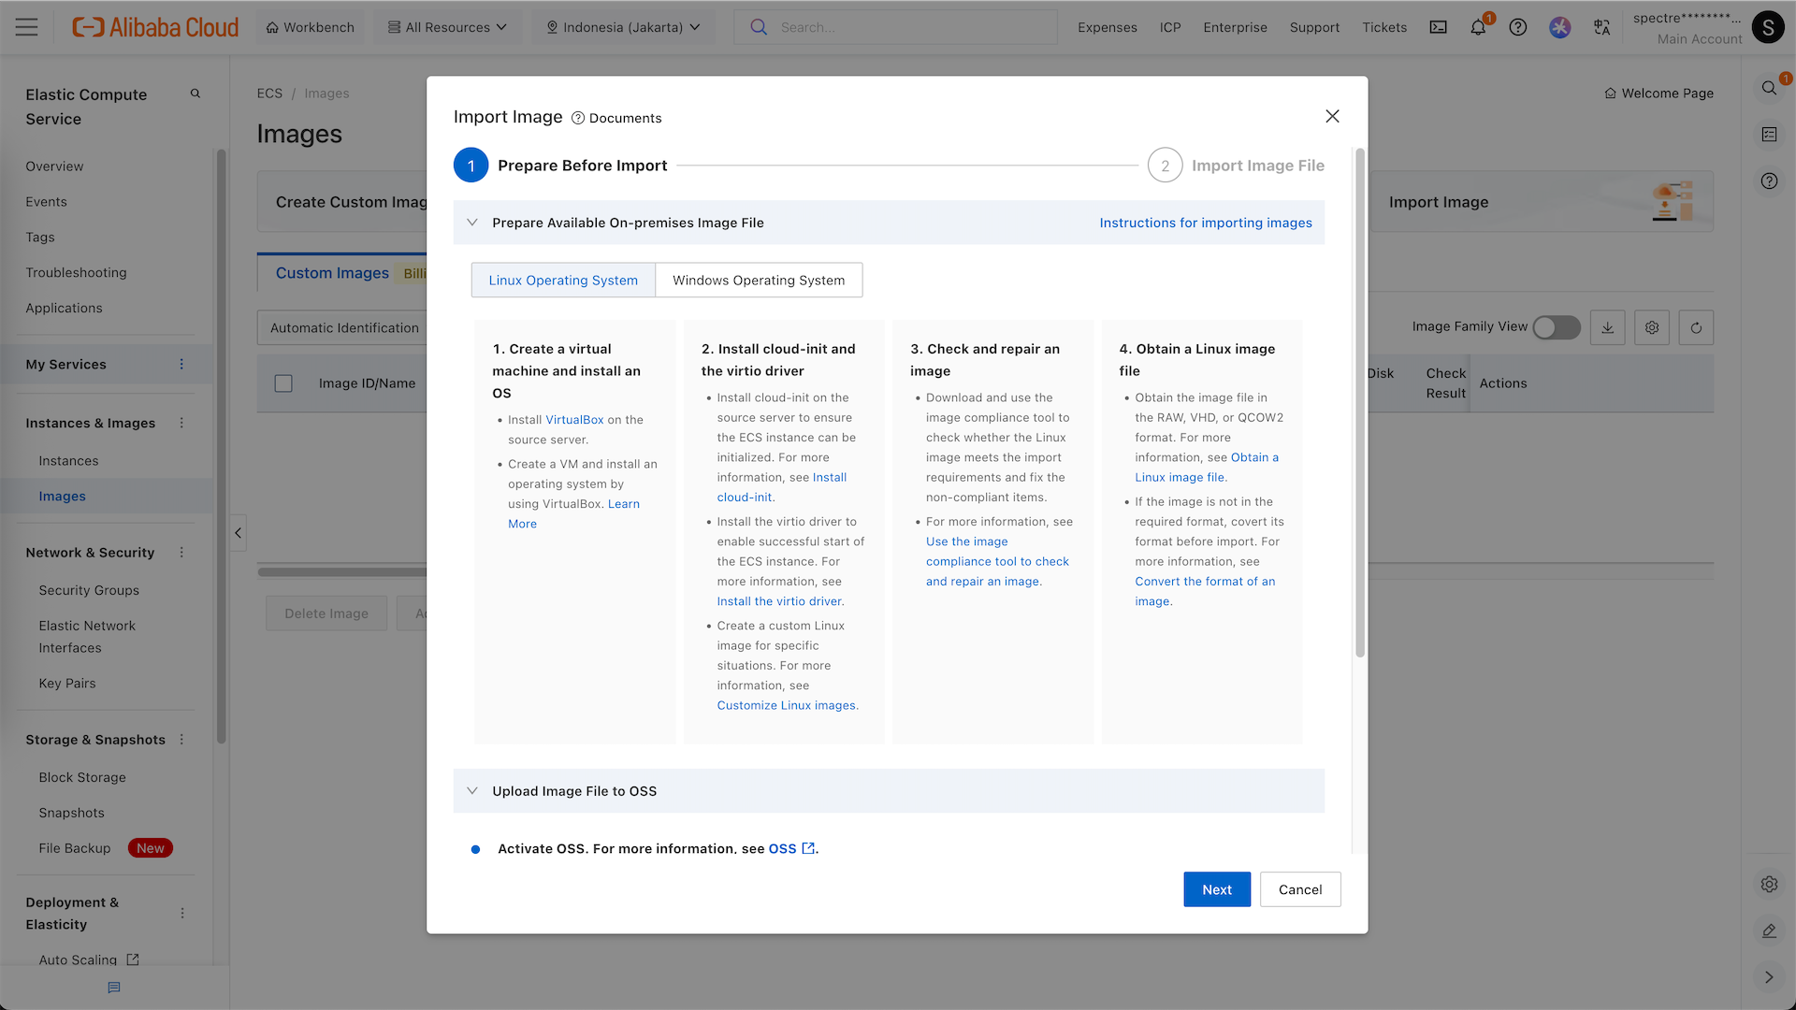The height and width of the screenshot is (1010, 1796).
Task: Open the Indonesia (Jakarta) region dropdown
Action: (x=623, y=27)
